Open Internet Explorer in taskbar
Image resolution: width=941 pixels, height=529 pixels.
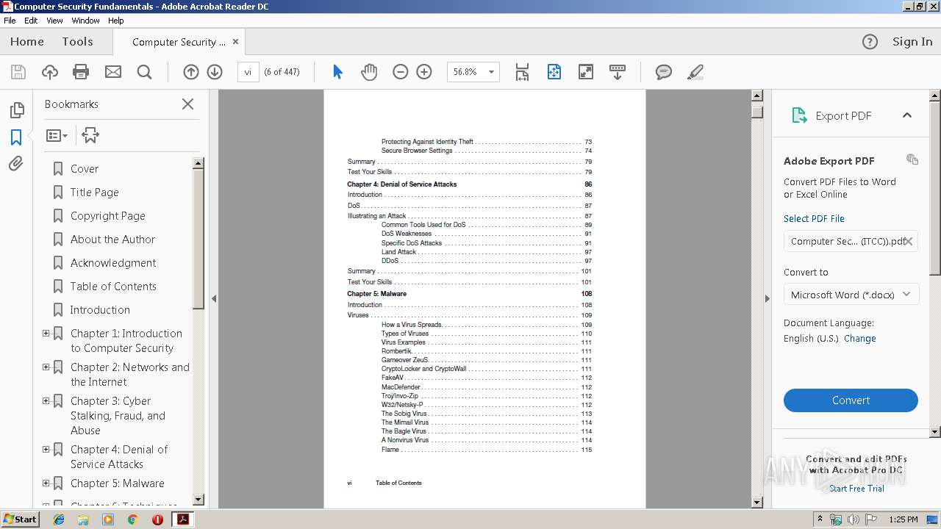pos(59,519)
